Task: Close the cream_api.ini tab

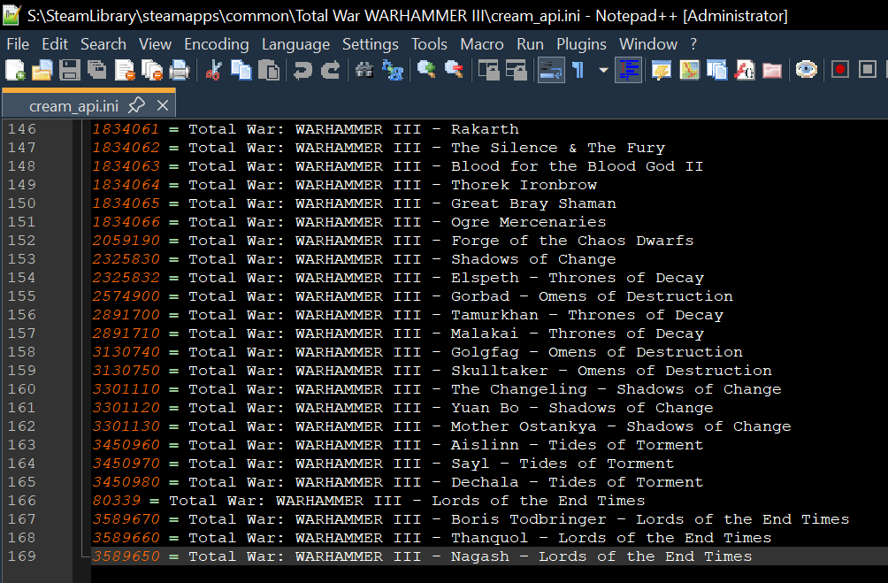Action: (x=163, y=105)
